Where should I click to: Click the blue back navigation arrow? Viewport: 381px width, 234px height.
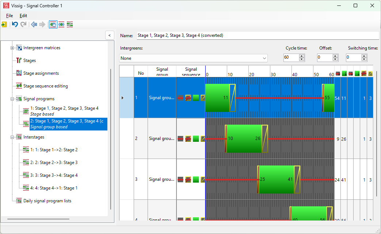34,24
